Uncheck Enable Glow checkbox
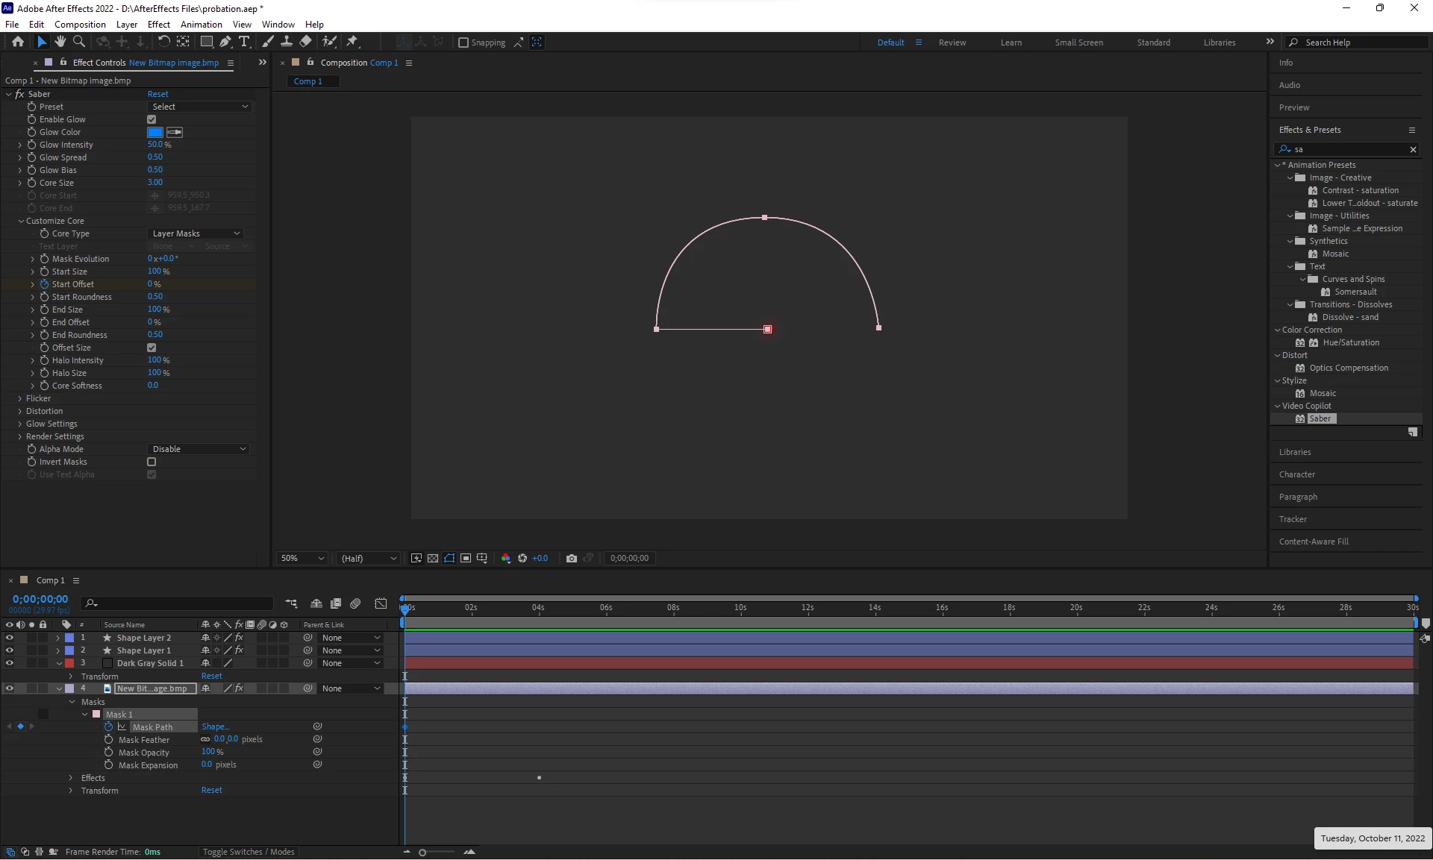Screen dimensions: 1433x860 point(152,119)
